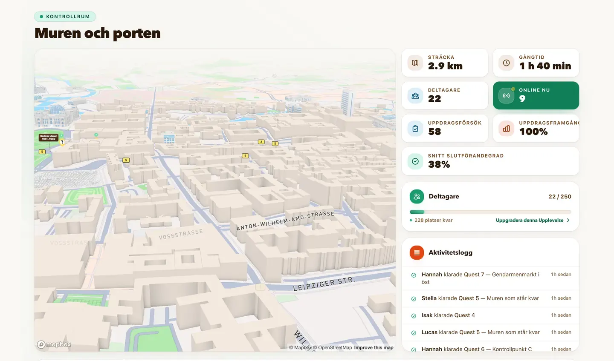Select Isak klarade Quest 4 log entry

point(490,315)
